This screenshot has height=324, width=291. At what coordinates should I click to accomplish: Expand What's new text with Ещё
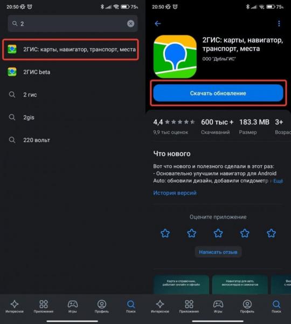[x=278, y=181]
